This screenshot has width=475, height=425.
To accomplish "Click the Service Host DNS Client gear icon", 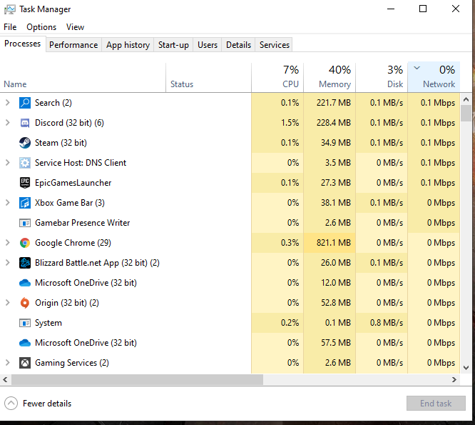I will pyautogui.click(x=25, y=163).
